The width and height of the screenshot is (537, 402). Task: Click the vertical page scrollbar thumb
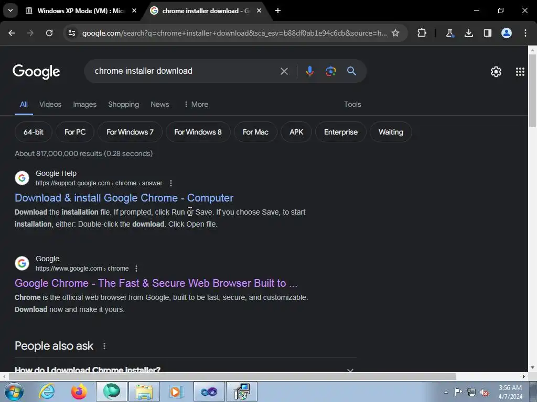pos(532,91)
